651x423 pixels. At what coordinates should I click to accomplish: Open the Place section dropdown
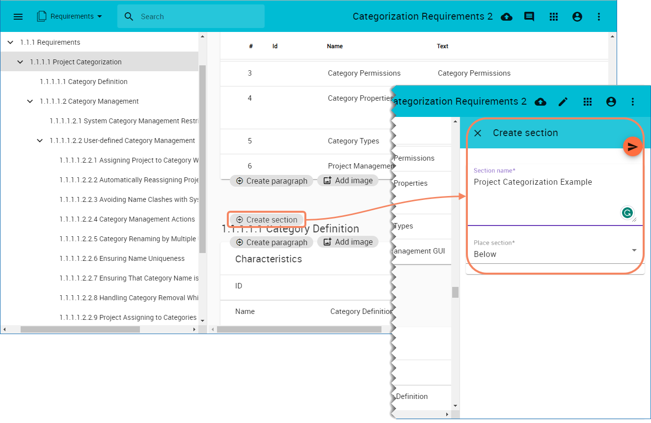pos(554,254)
